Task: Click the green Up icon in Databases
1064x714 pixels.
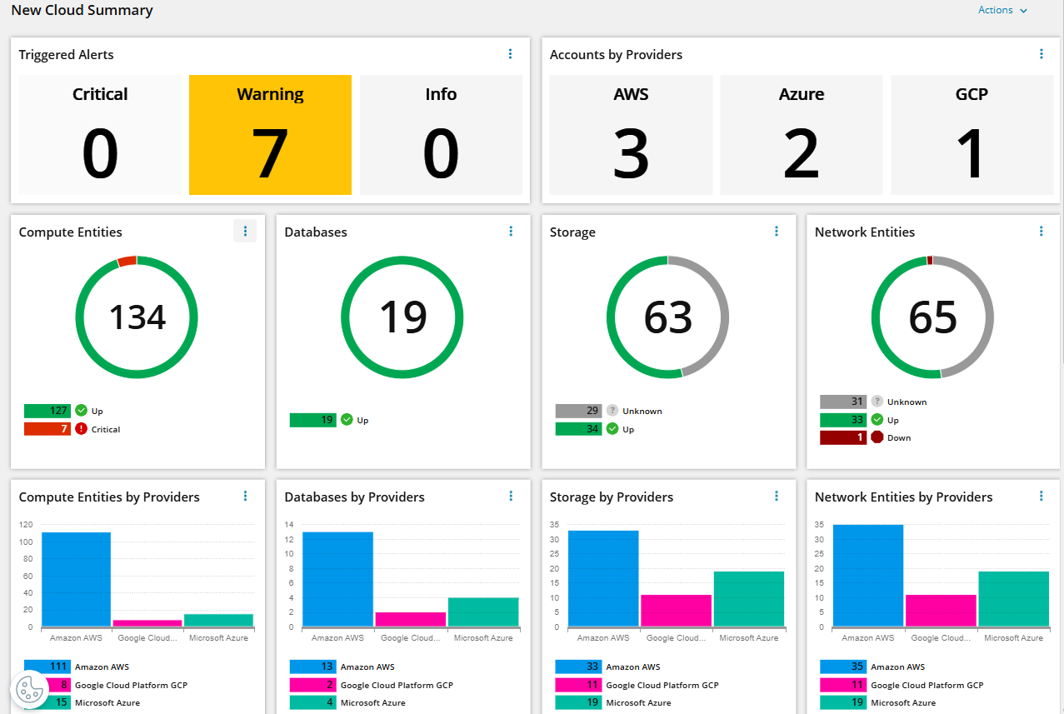Action: (x=347, y=420)
